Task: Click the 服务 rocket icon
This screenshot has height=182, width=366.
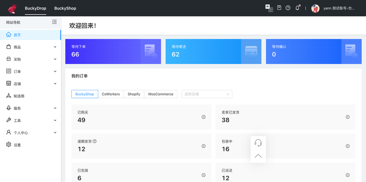Action: point(9,108)
